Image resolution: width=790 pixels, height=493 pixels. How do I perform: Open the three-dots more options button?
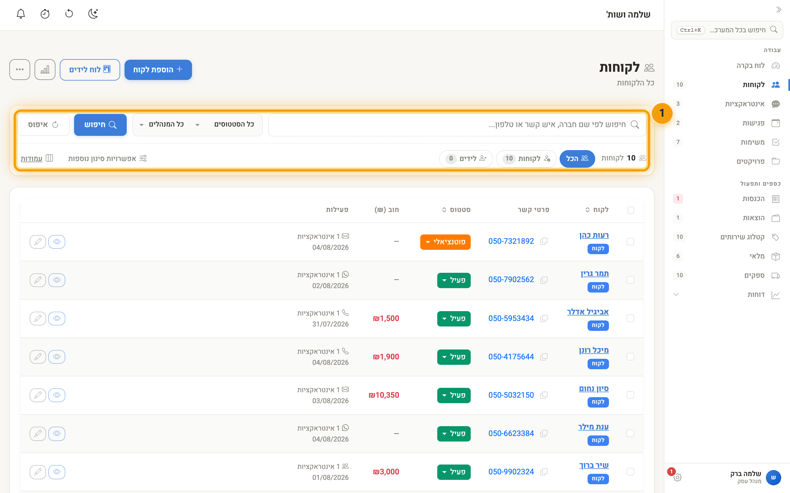click(x=20, y=70)
